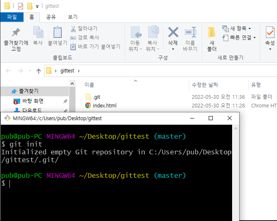The width and height of the screenshot is (277, 221).
Task: Click the 잘라내기 text label
Action: click(88, 28)
